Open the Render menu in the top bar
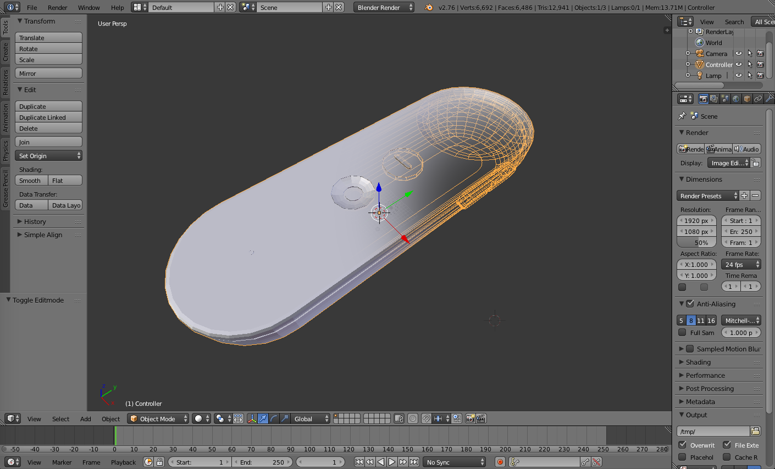The image size is (775, 469). 57,8
